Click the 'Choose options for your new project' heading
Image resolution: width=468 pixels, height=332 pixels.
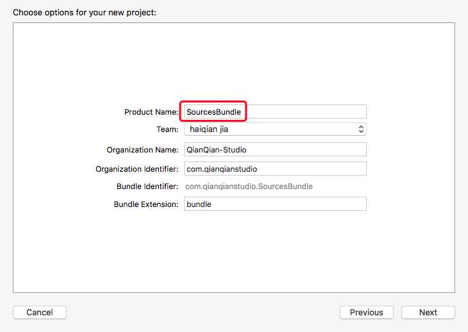85,13
